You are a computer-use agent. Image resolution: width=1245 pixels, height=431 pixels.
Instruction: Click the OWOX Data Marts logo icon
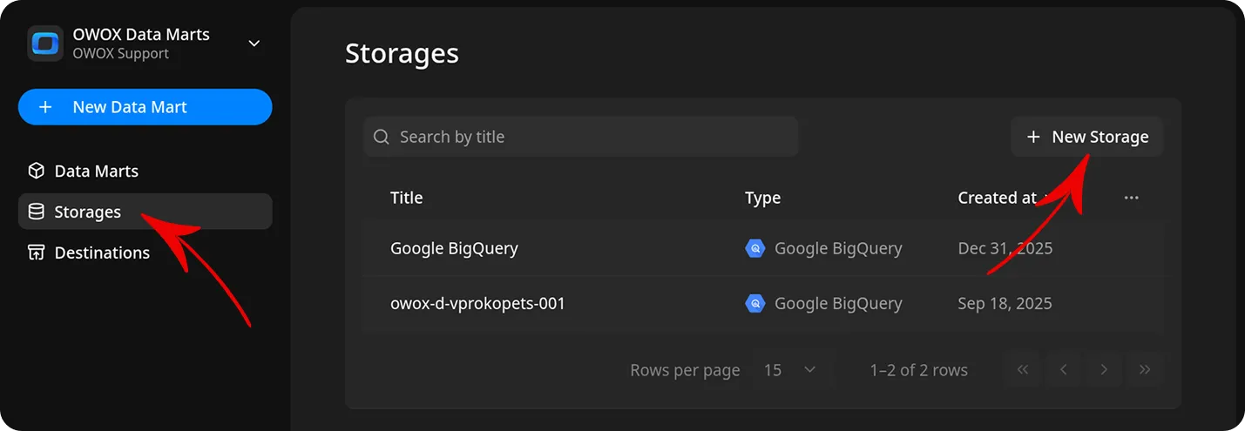pos(44,44)
